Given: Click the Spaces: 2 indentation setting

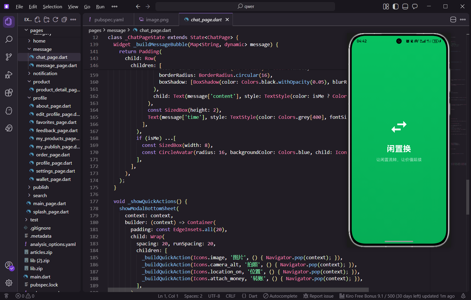Looking at the screenshot, I should click(193, 296).
